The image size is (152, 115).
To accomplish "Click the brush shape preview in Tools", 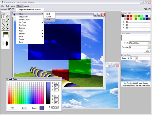I will [7, 43].
